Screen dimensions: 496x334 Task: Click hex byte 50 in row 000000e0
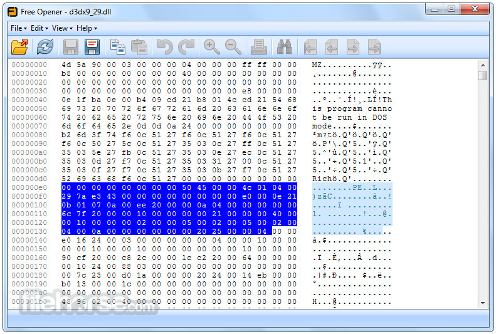click(187, 187)
